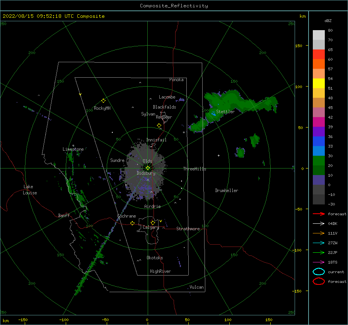The width and height of the screenshot is (348, 325).
Task: Click the Cochrane label
Action: (x=126, y=216)
